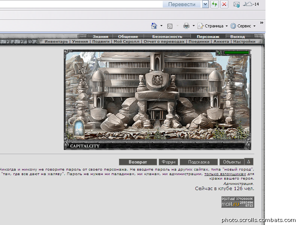Screen dimensions: 300x225
Task: Click the Возврат button
Action: (138, 162)
